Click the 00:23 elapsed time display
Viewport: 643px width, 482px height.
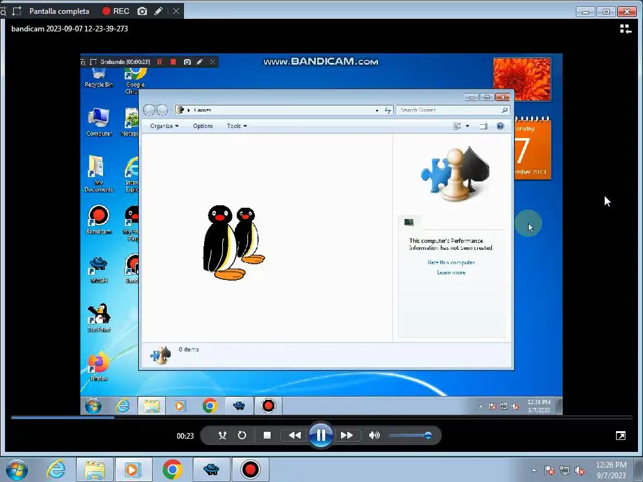(185, 436)
